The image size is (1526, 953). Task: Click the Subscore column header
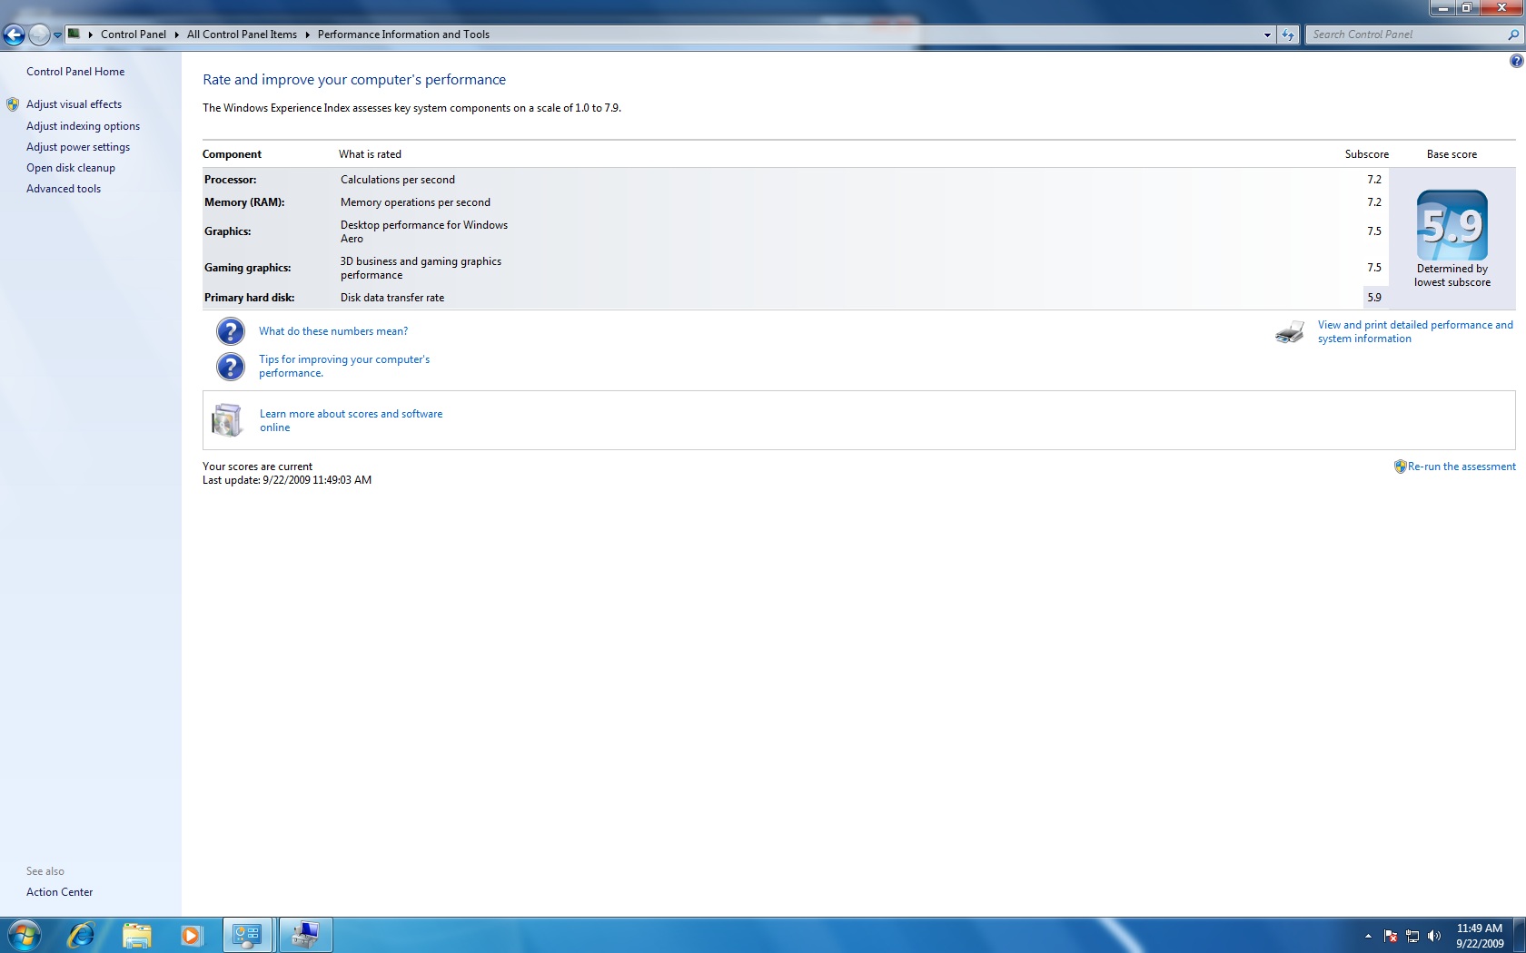click(1366, 154)
